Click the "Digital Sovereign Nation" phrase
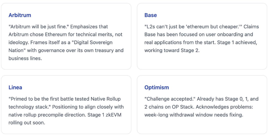 pos(61,46)
